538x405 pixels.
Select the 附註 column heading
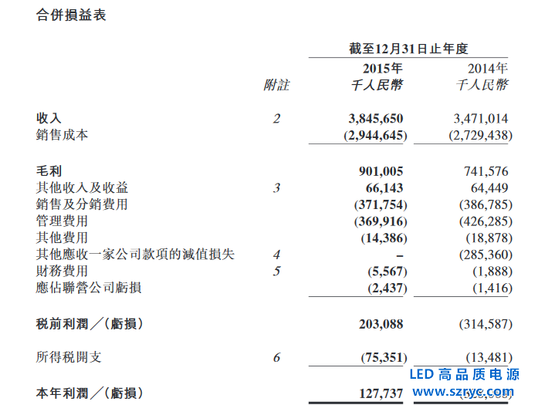(x=276, y=85)
